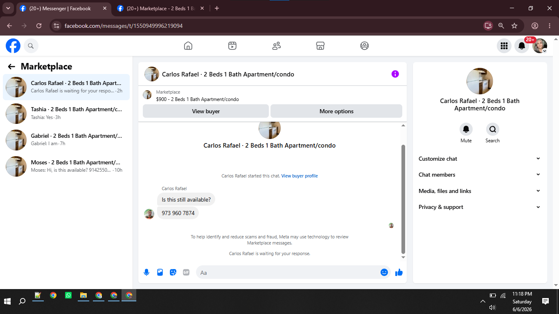
Task: Mute this conversation
Action: pos(466,130)
